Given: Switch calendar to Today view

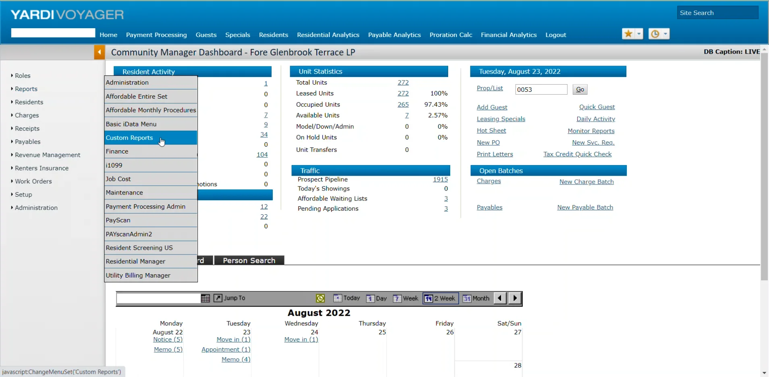Looking at the screenshot, I should click(347, 298).
